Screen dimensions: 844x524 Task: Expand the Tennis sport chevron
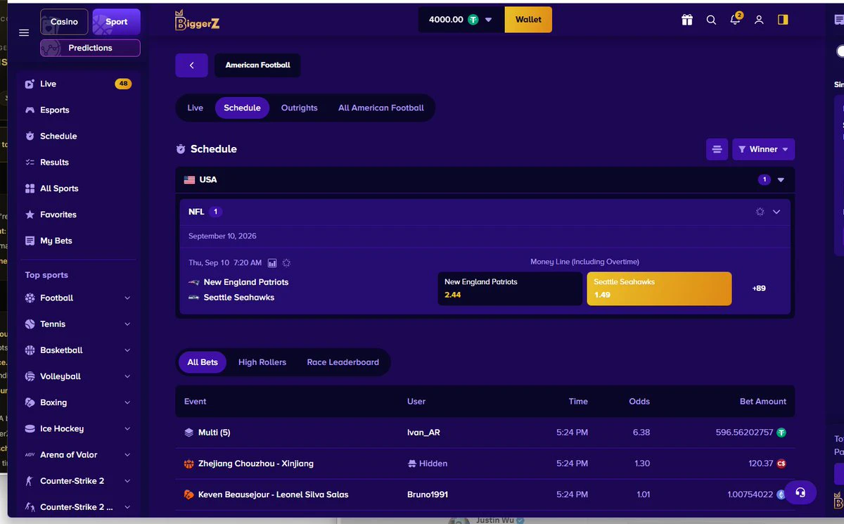click(127, 324)
